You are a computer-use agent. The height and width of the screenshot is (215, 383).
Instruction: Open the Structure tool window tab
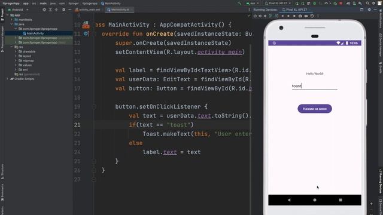tap(2, 171)
